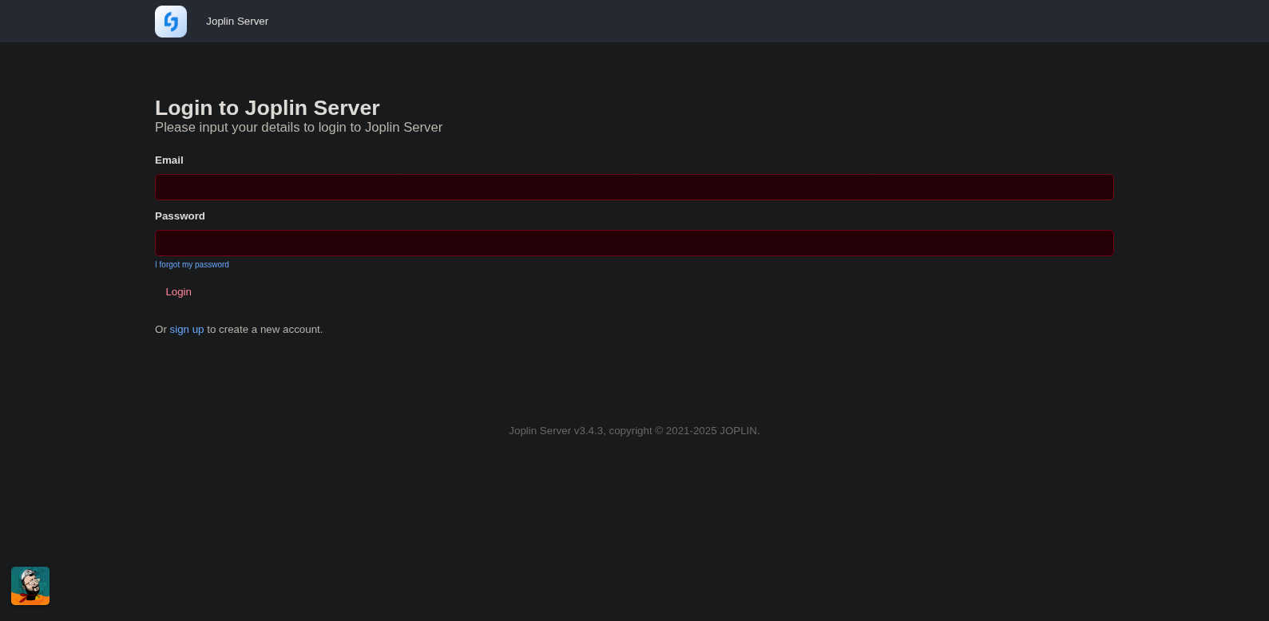The width and height of the screenshot is (1269, 621).
Task: Click the Login button
Action: tap(178, 292)
